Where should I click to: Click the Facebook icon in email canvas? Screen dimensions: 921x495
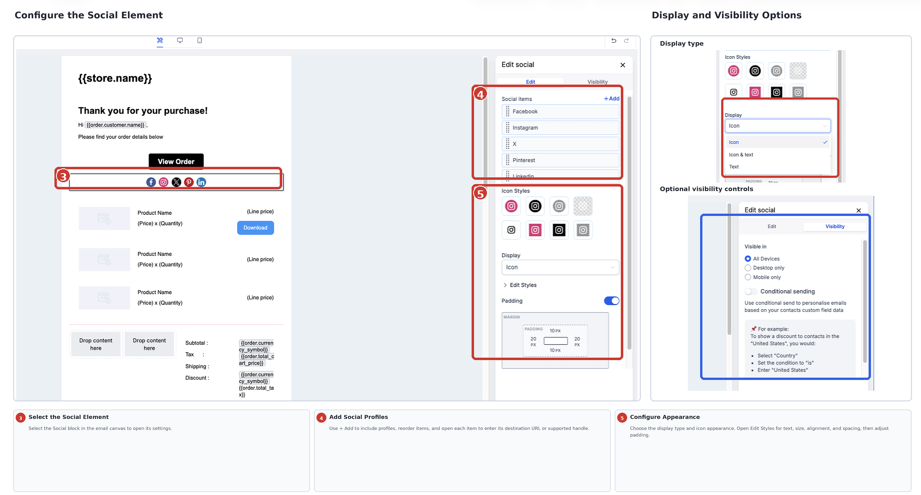point(151,182)
